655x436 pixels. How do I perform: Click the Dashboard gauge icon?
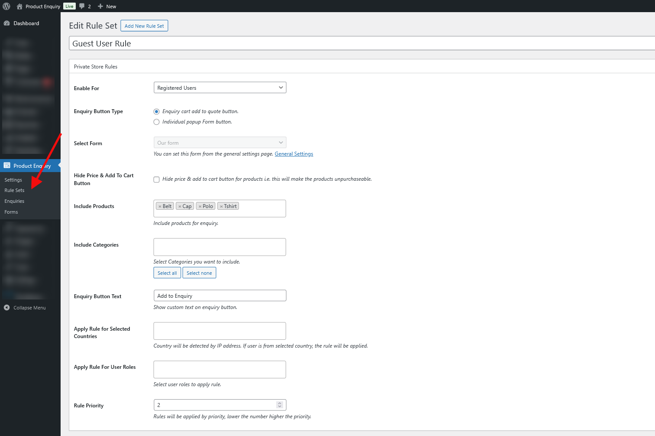[7, 23]
